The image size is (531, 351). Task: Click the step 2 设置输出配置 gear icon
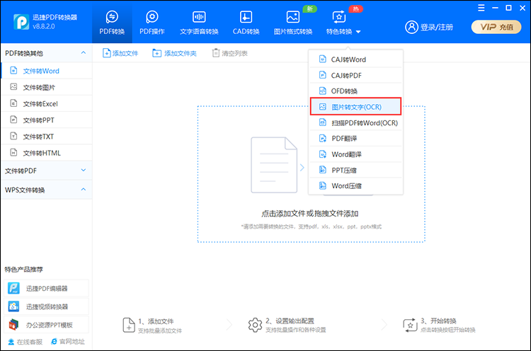pos(255,325)
